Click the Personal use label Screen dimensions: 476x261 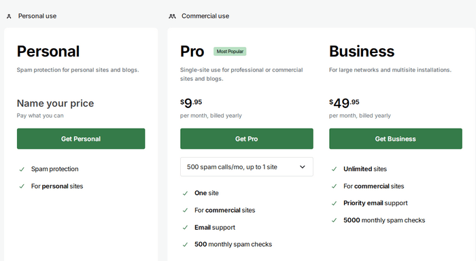click(37, 16)
